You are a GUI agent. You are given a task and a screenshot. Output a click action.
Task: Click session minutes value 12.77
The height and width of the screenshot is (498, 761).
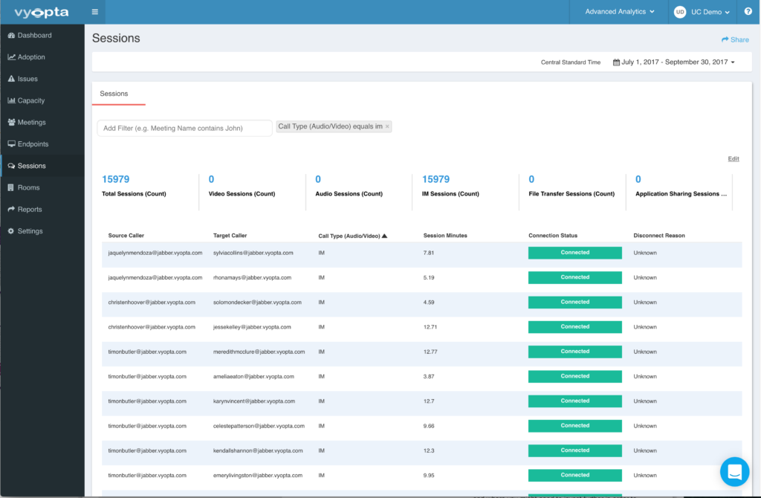(430, 352)
